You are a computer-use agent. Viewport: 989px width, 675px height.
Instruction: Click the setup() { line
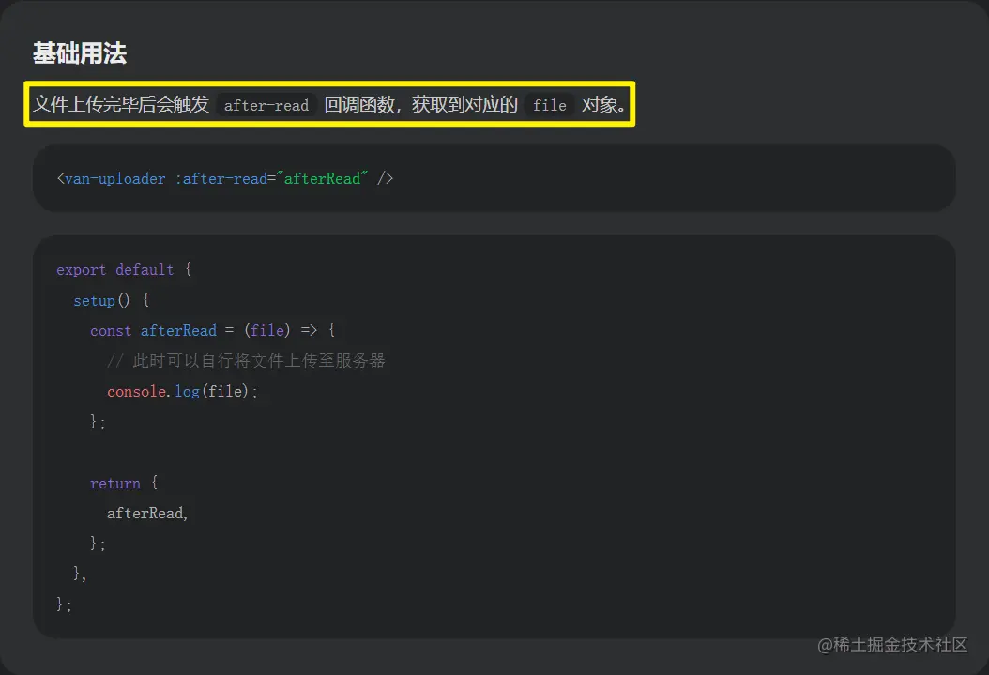point(111,300)
